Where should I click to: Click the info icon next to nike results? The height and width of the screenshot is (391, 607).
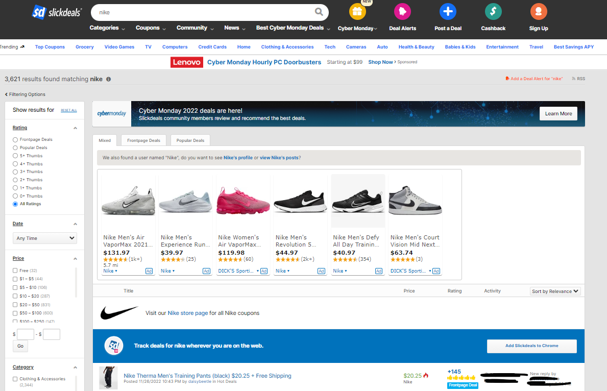(x=108, y=79)
